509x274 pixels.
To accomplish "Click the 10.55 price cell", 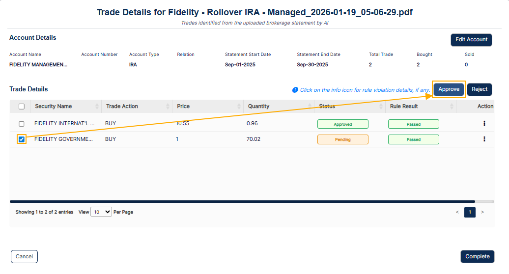I will [182, 123].
